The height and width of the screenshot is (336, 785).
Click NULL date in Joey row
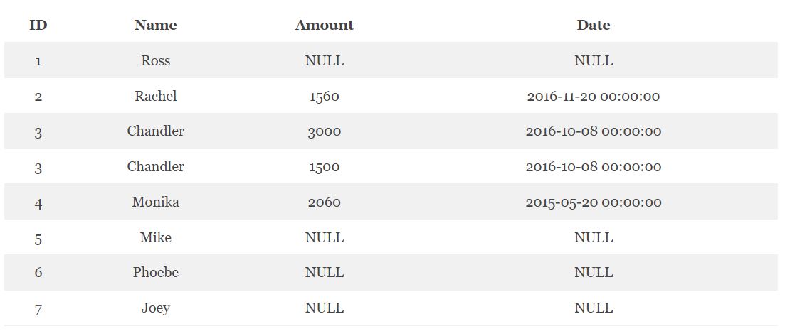[594, 308]
